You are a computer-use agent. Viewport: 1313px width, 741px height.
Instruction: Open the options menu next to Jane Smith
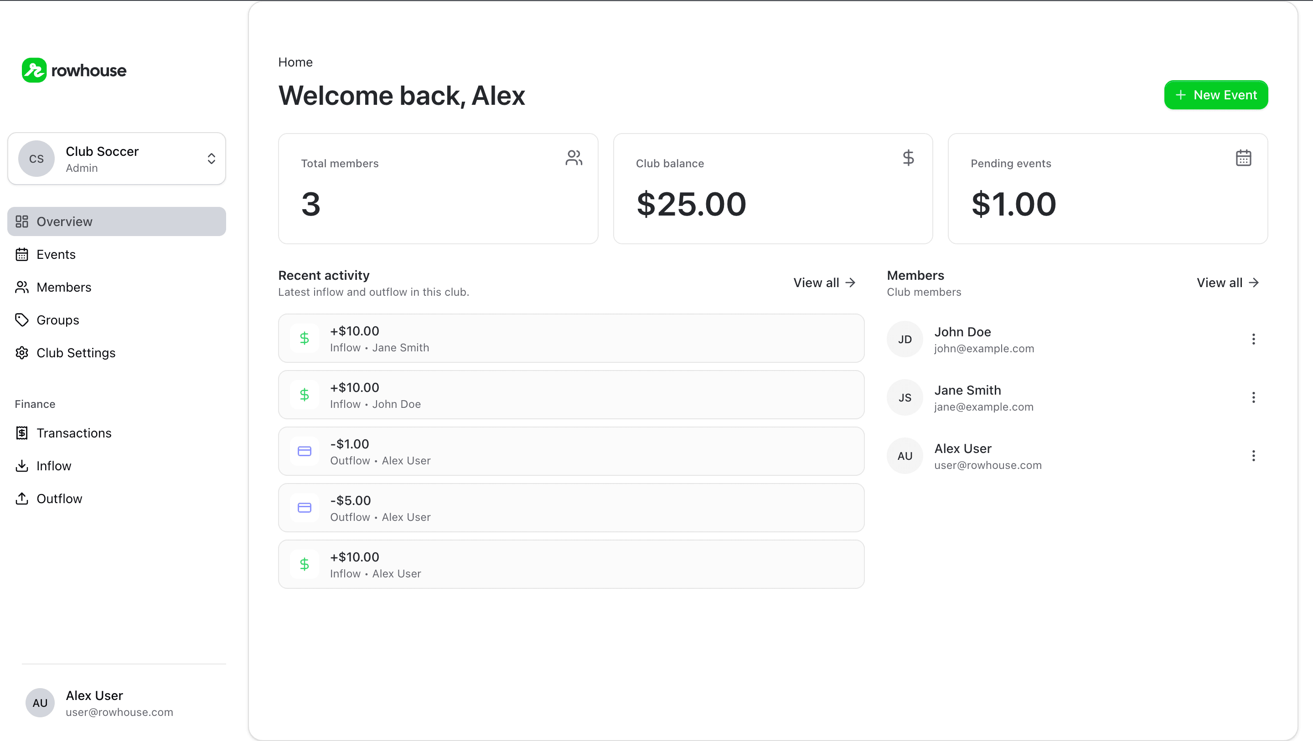tap(1253, 397)
